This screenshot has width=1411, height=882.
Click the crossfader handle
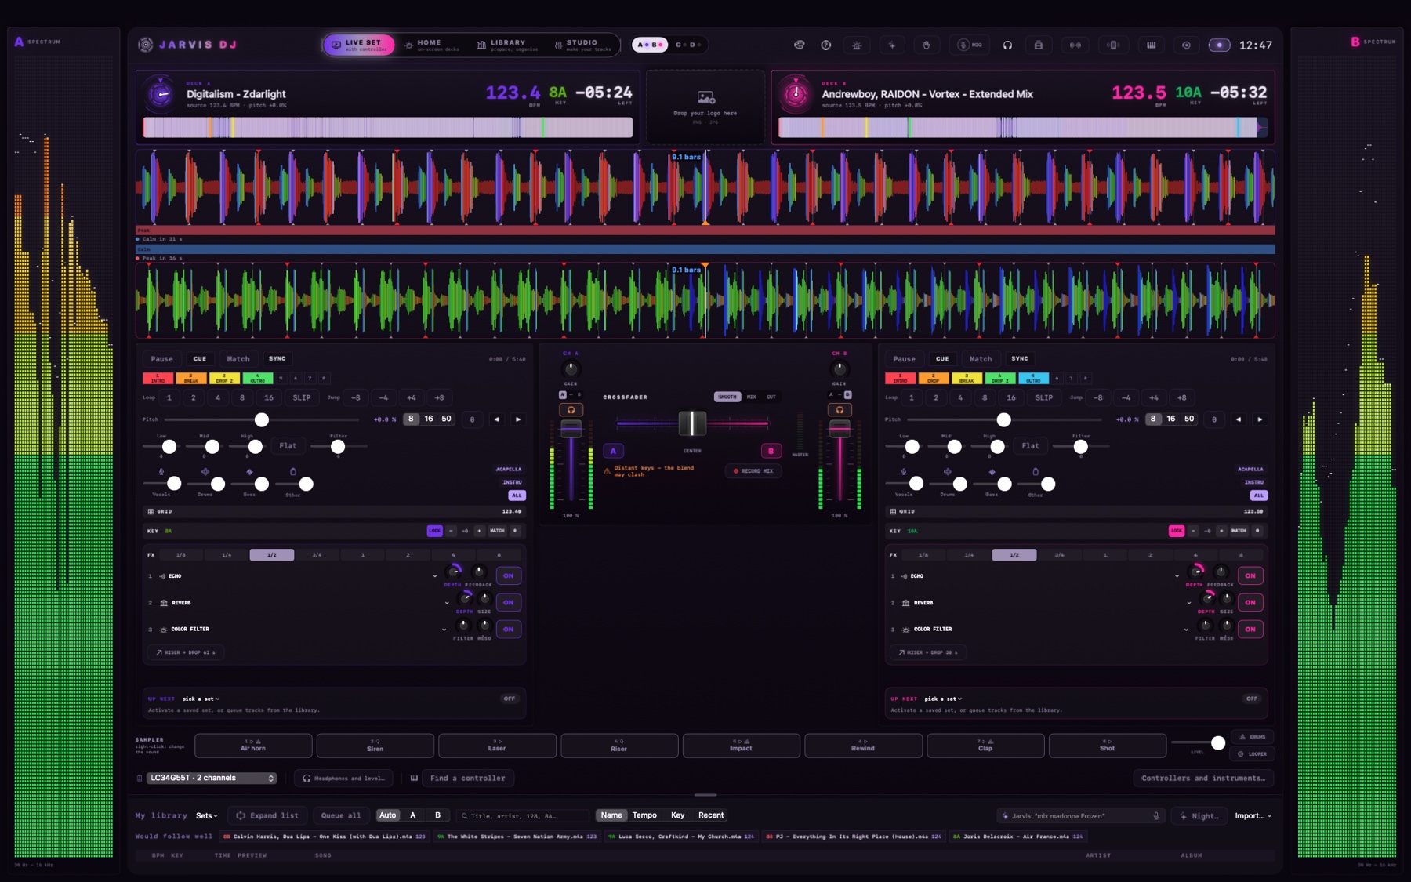click(x=692, y=423)
